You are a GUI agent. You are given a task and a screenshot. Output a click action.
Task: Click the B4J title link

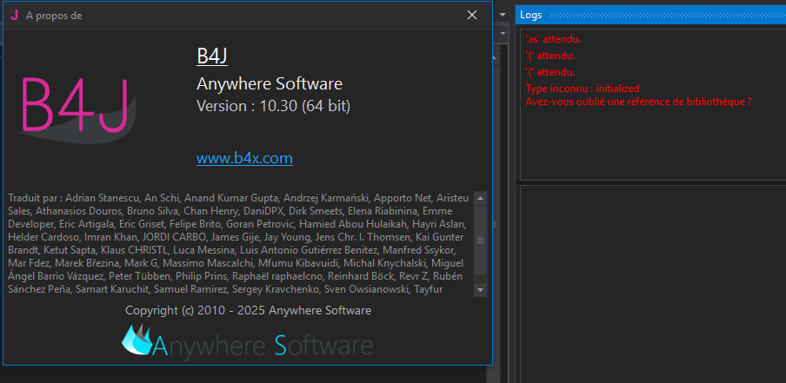[212, 56]
